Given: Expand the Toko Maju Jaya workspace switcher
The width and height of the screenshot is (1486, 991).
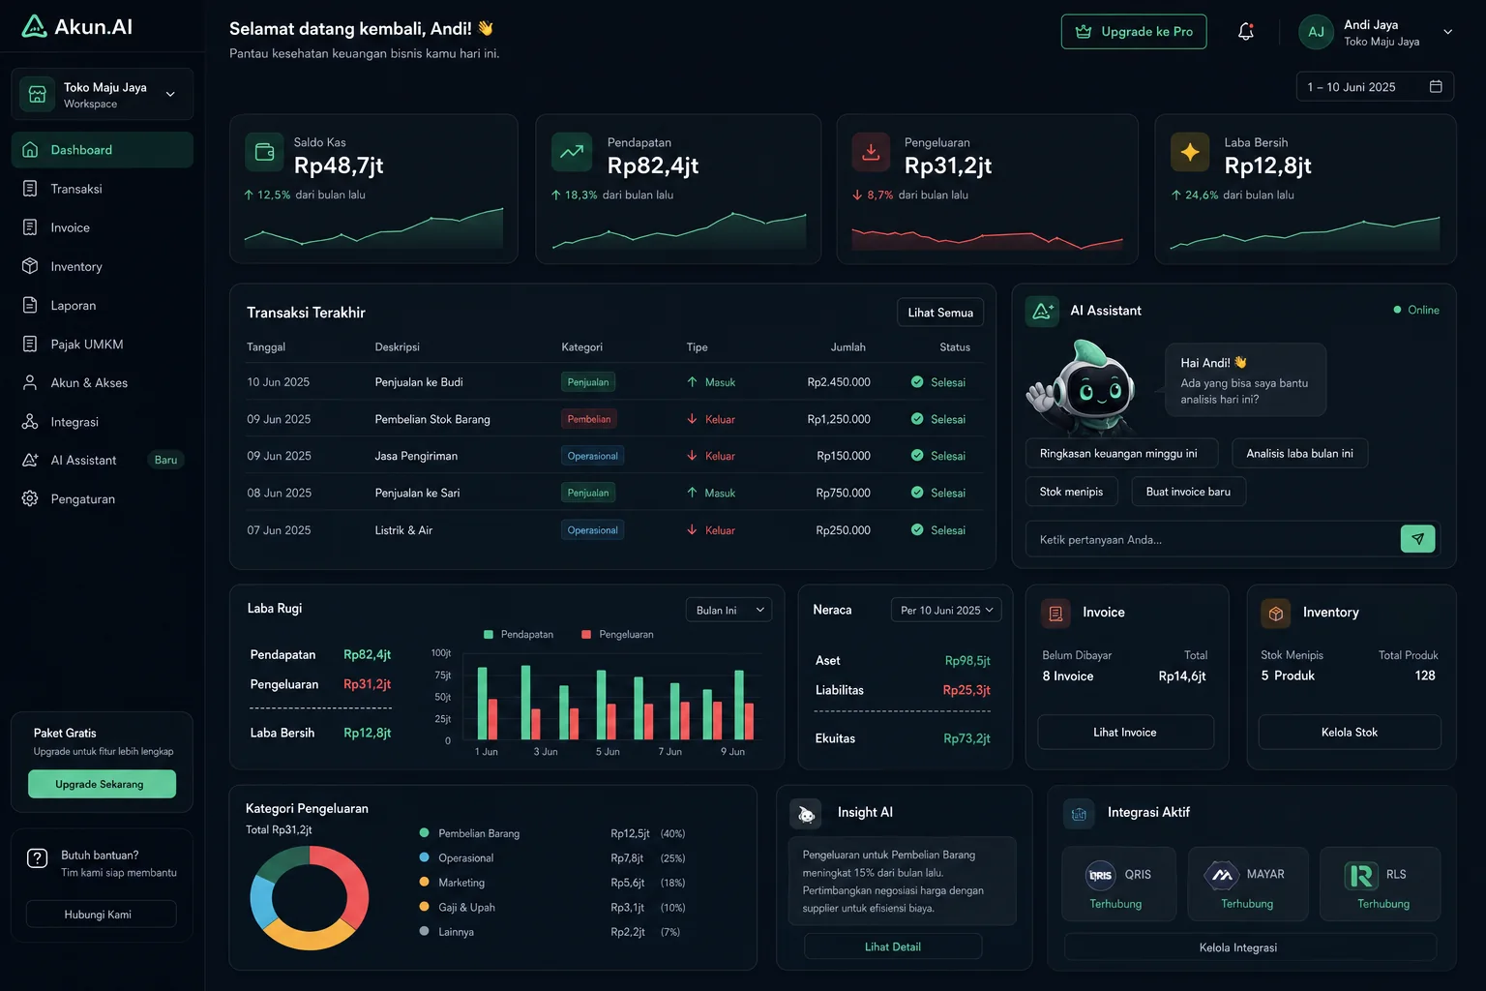Looking at the screenshot, I should click(x=102, y=94).
